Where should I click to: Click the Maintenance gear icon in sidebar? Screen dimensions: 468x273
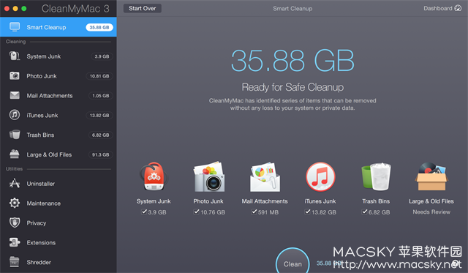[15, 203]
